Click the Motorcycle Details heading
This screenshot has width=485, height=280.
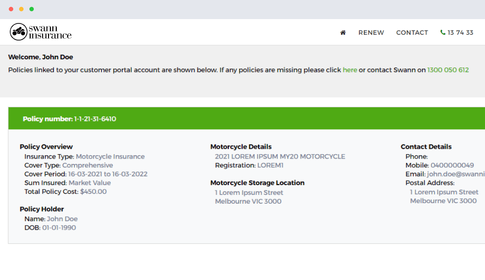[241, 146]
